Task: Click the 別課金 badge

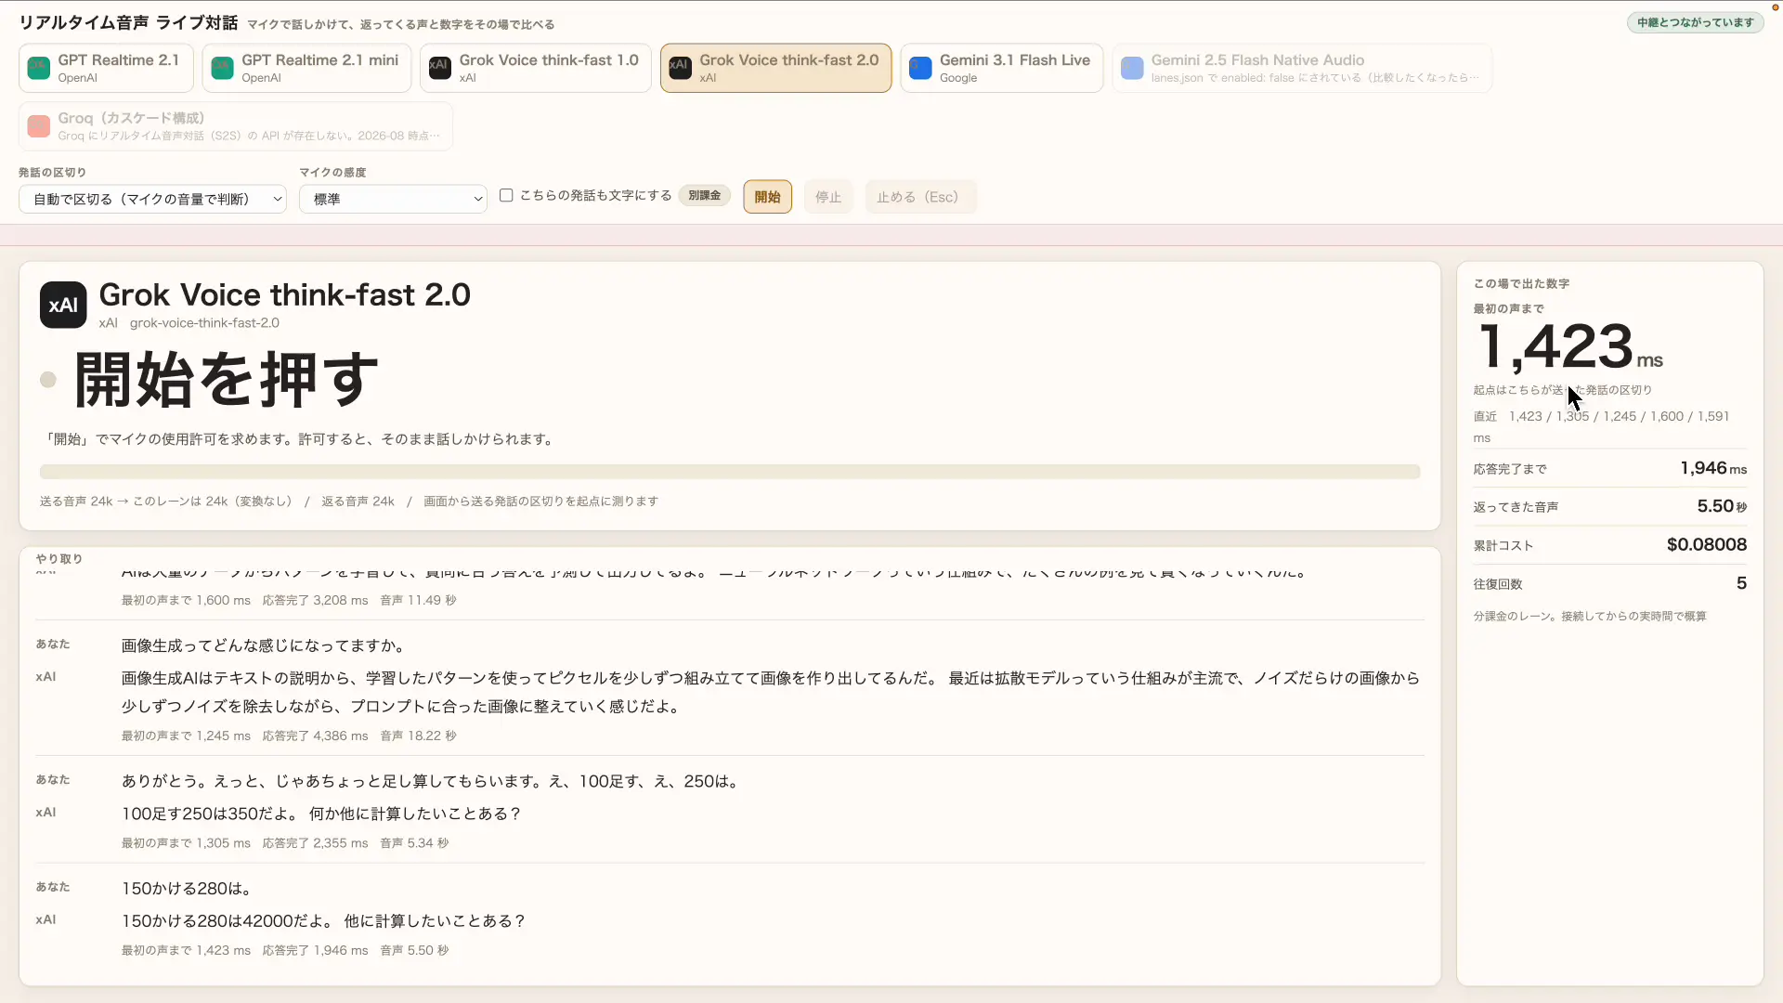Action: 704,195
